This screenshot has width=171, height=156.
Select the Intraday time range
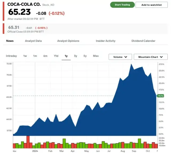11,56
